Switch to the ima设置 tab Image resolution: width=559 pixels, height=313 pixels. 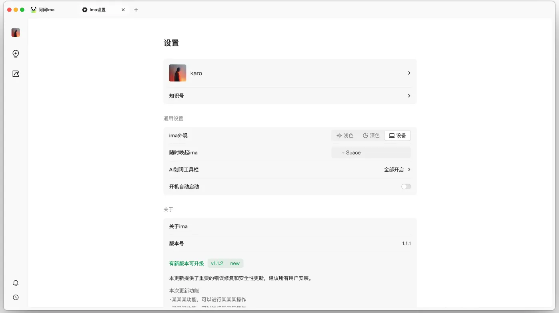point(98,10)
